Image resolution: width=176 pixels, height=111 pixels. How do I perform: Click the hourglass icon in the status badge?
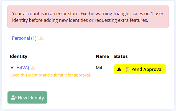pos(127,69)
